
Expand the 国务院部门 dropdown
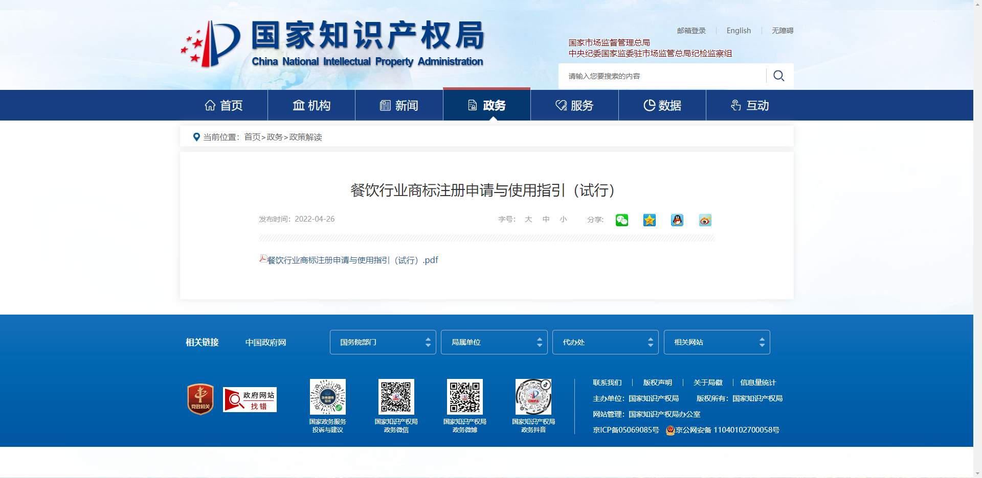point(383,342)
